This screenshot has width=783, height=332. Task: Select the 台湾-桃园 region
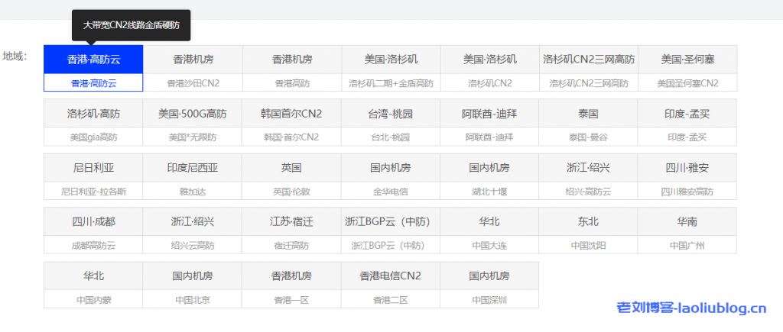click(x=391, y=123)
